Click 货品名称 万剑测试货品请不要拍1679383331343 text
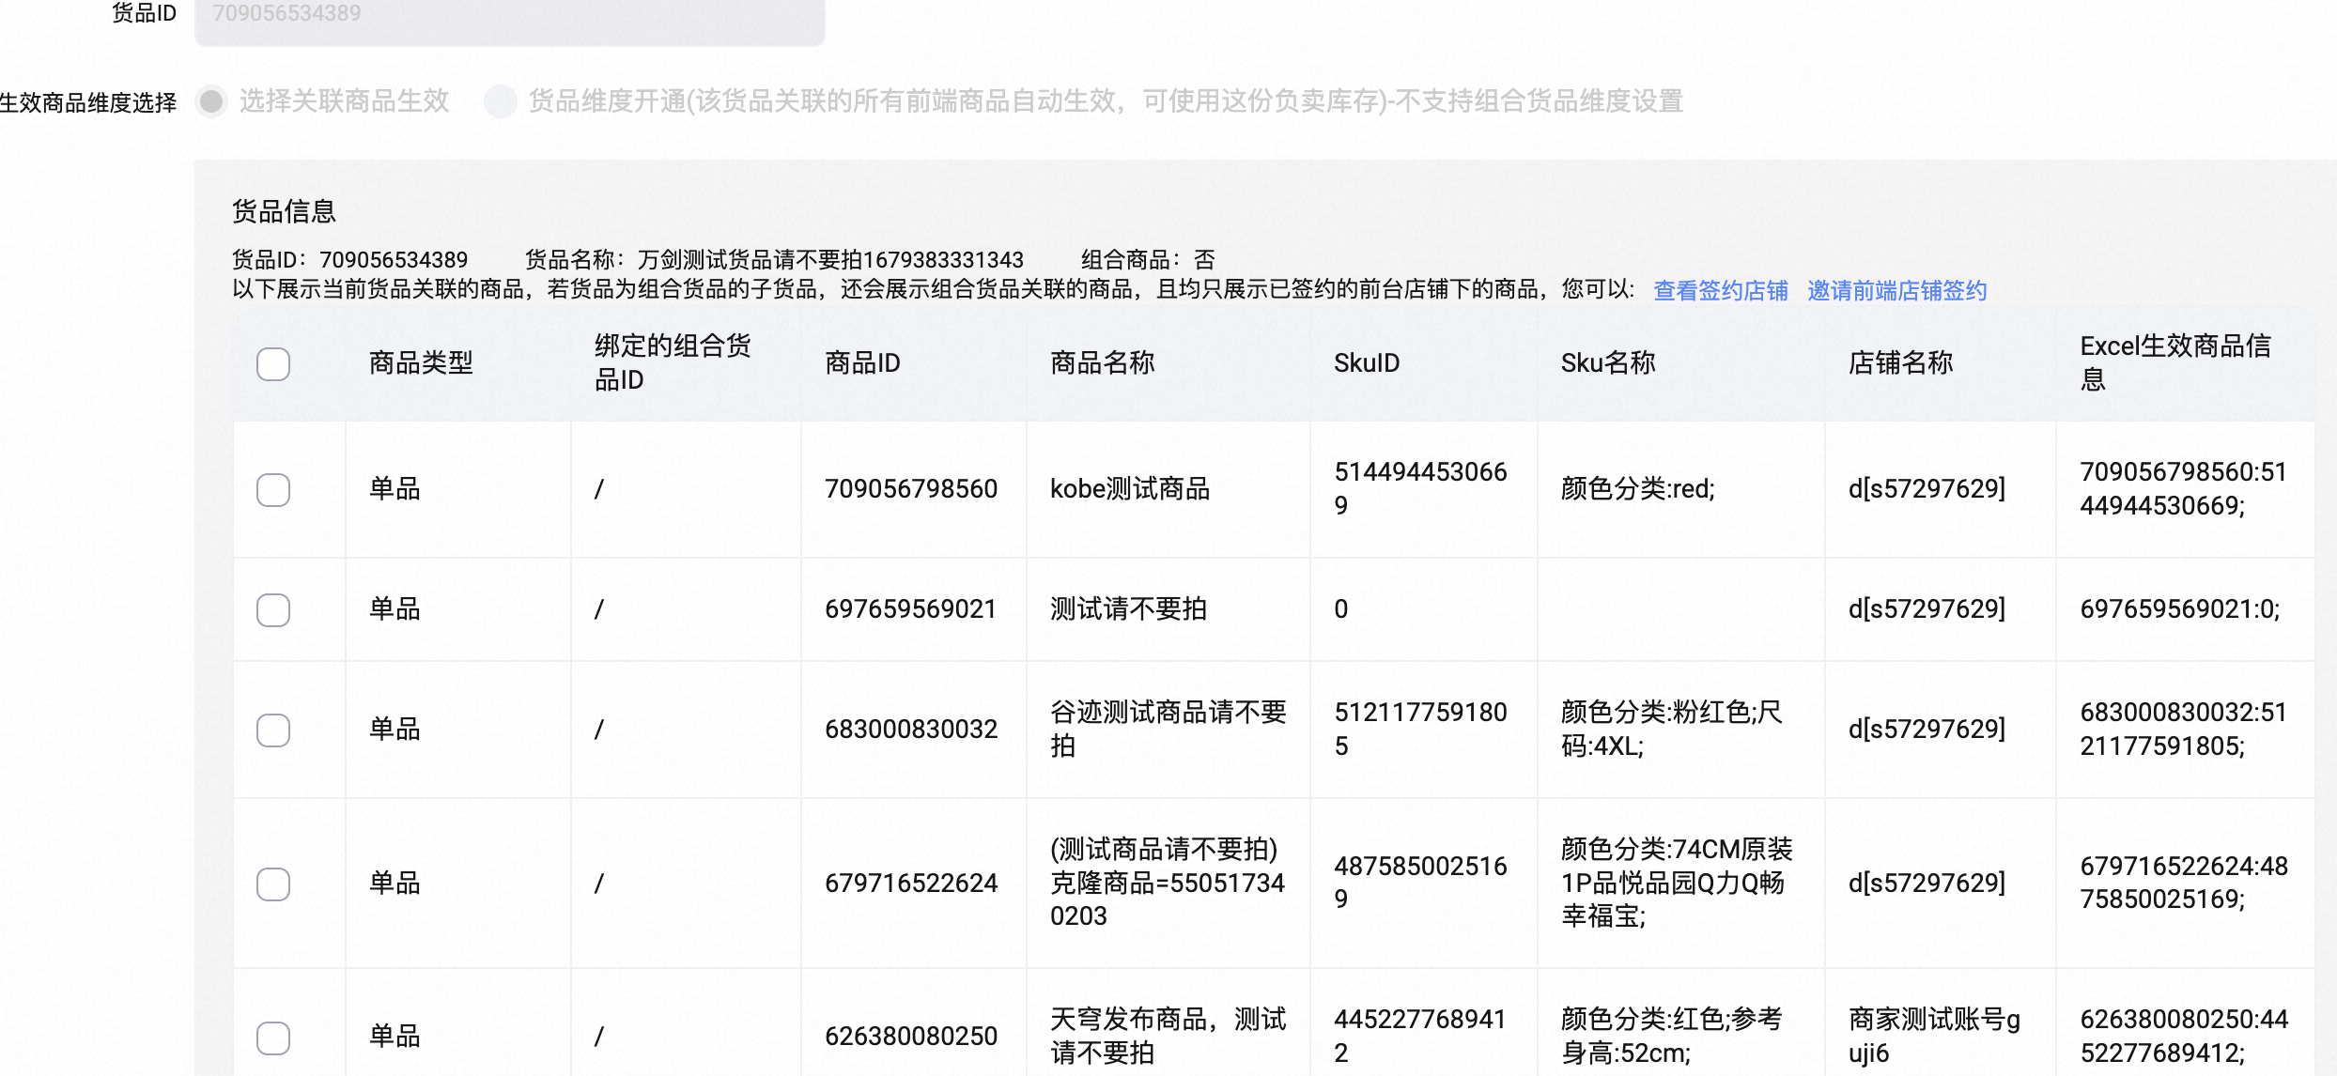 [x=774, y=259]
